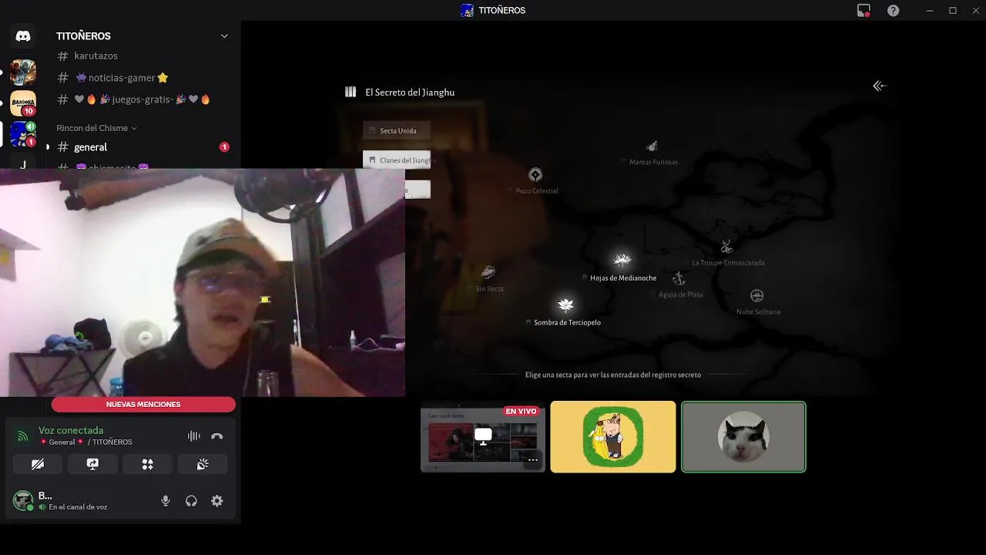Select the Nube Solitaria sect icon
Viewport: 986px width, 555px height.
coord(757,295)
